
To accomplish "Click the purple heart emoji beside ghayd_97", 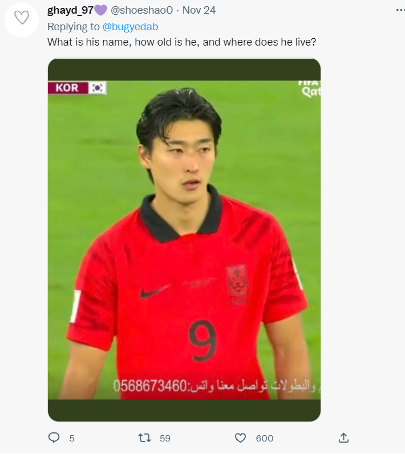I will (100, 10).
